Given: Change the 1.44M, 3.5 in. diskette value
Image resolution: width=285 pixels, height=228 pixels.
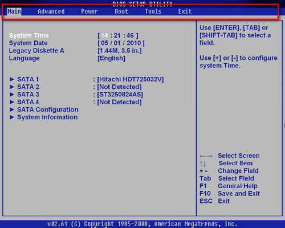Looking at the screenshot, I should click(x=120, y=51).
